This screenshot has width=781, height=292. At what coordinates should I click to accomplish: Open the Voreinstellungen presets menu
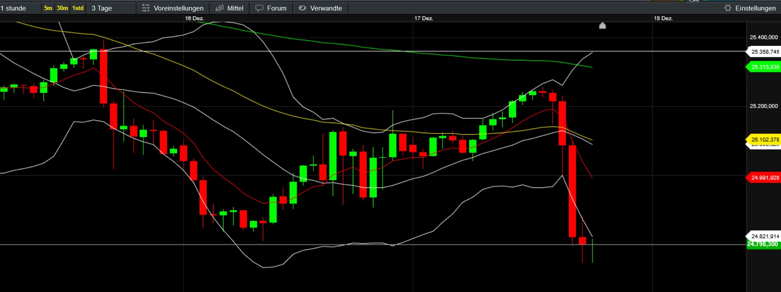pos(178,8)
